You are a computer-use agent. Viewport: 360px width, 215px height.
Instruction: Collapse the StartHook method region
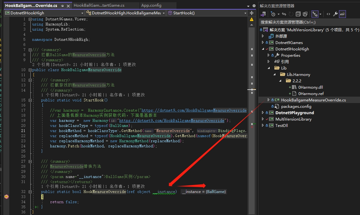point(30,100)
